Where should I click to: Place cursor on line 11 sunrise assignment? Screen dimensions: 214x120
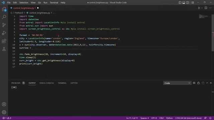click(25, 48)
